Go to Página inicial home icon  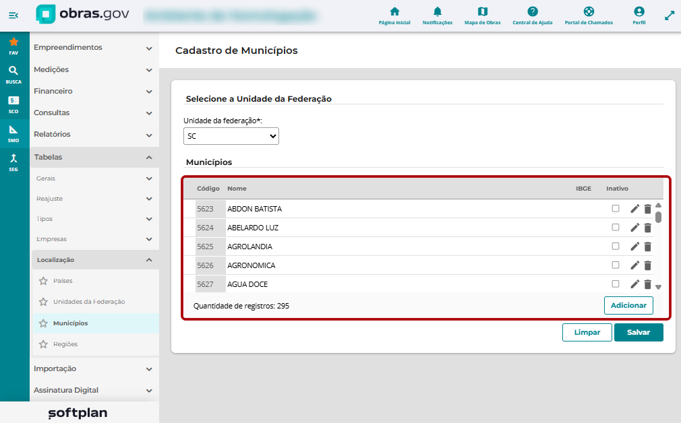pyautogui.click(x=394, y=15)
